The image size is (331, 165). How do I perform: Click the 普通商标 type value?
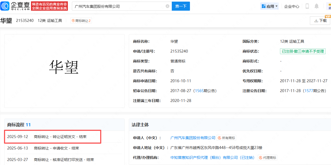click(x=178, y=61)
